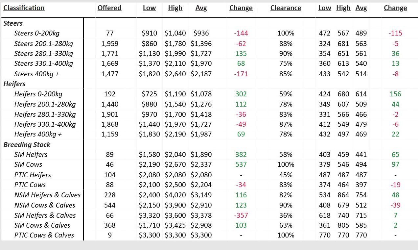Click the PTIC Heifers row label
418x250 pixels.
(33, 175)
